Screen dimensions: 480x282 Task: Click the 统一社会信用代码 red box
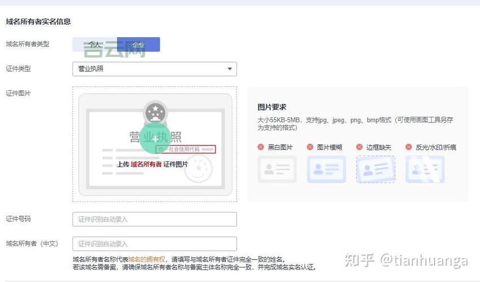(x=186, y=149)
